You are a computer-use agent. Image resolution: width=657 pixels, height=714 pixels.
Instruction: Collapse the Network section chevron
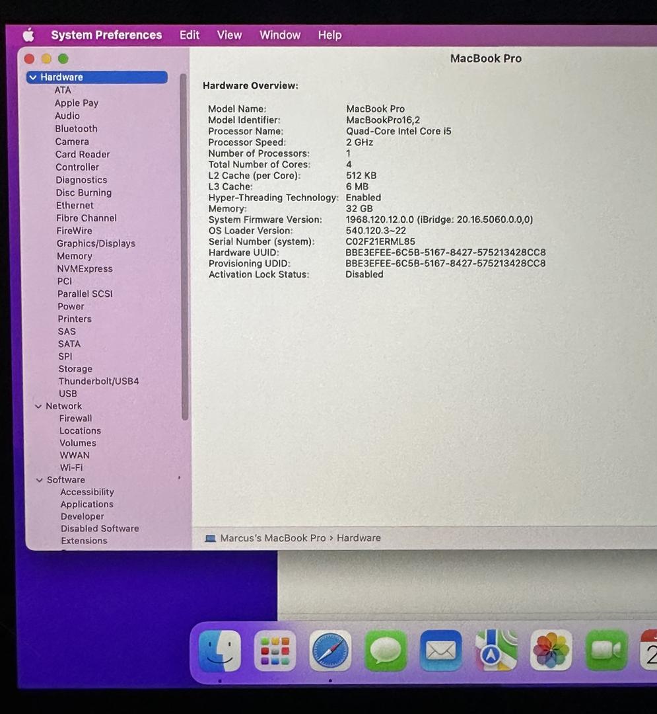(38, 407)
